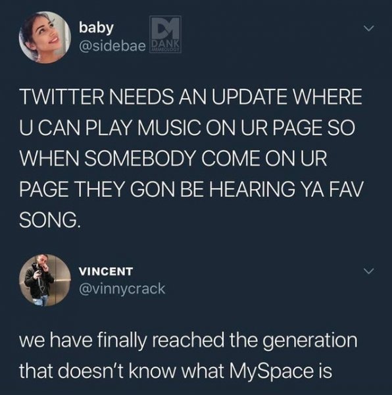
Task: Click the line 'PAGE THEY GON BE HEARING YA FAV'
Action: pyautogui.click(x=191, y=189)
